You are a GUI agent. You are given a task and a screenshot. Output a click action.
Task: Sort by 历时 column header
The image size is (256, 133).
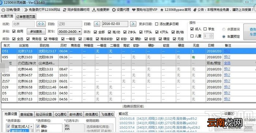click(63, 45)
